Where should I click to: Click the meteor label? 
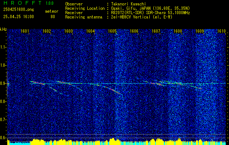click(x=52, y=11)
